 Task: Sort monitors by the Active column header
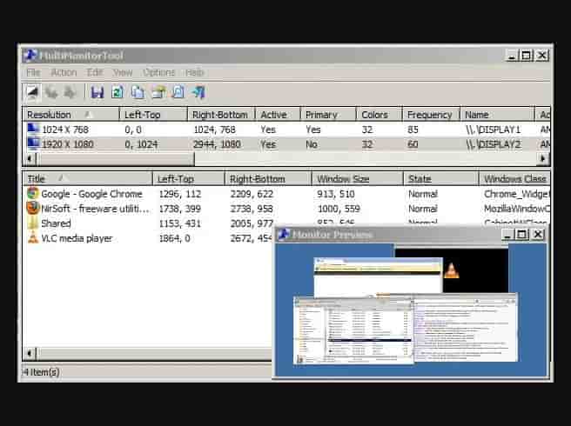click(x=278, y=115)
